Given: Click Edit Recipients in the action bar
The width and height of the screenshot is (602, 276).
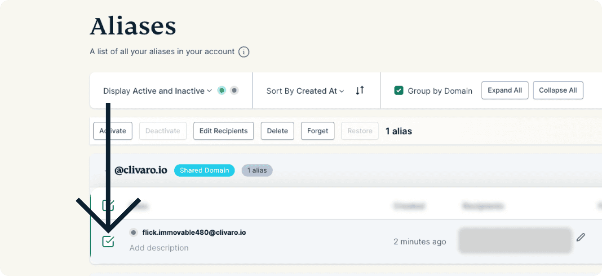Looking at the screenshot, I should (x=223, y=131).
